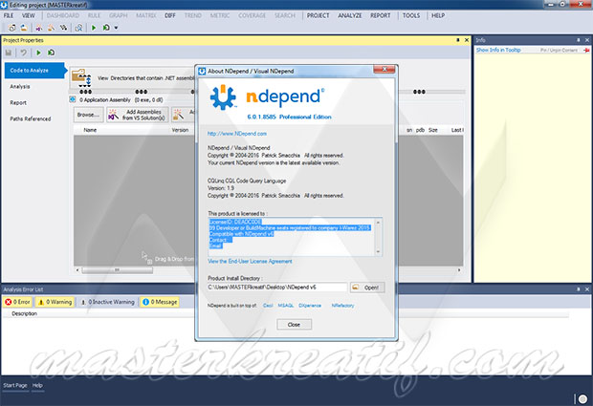
Task: Click the Application Assembly icon
Action: tap(73, 99)
